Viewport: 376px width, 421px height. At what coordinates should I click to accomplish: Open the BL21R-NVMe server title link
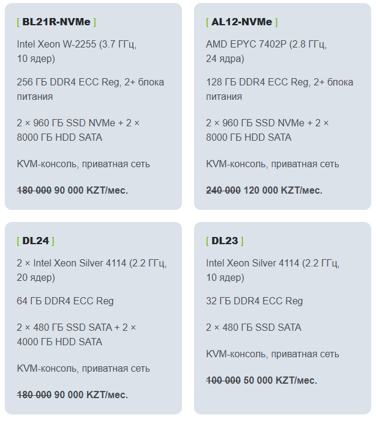coord(56,22)
